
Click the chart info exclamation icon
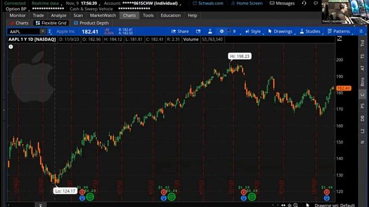11,47
